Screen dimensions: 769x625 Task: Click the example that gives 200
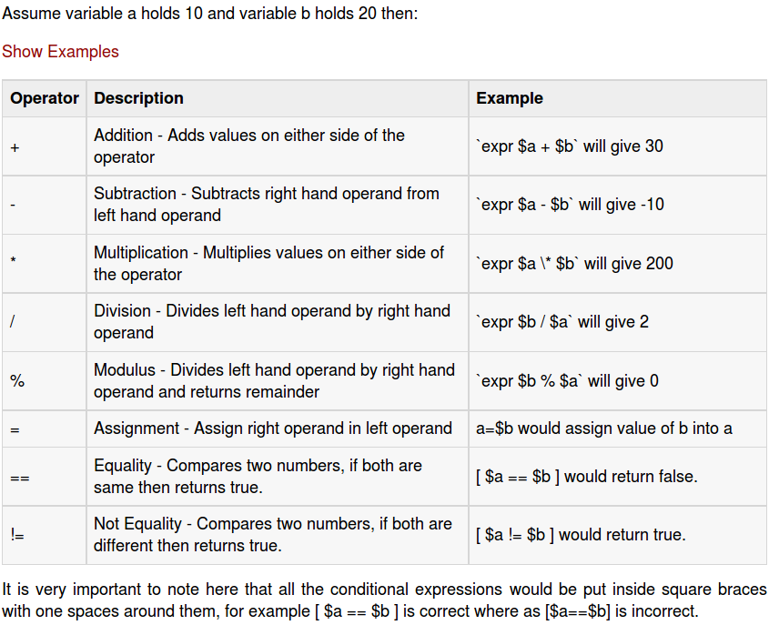(574, 264)
